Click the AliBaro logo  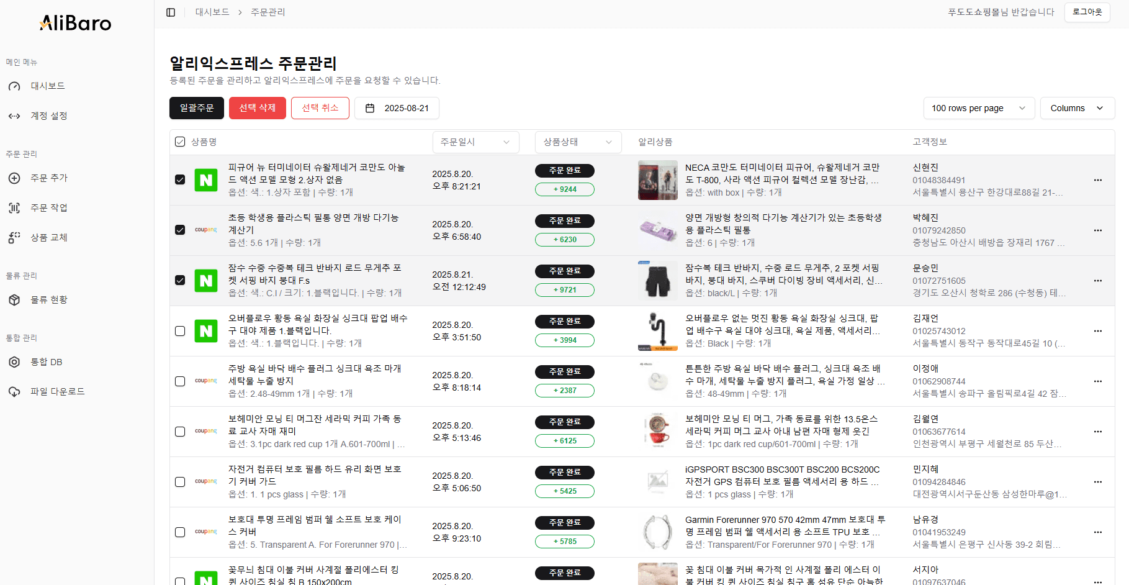[76, 24]
